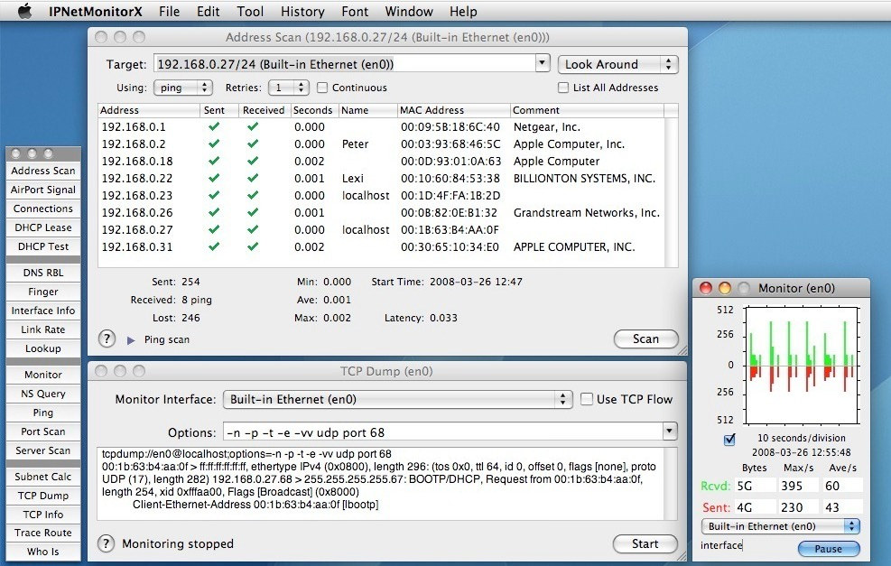Click the tcpdump Options text field
This screenshot has height=566, width=891.
(x=443, y=431)
